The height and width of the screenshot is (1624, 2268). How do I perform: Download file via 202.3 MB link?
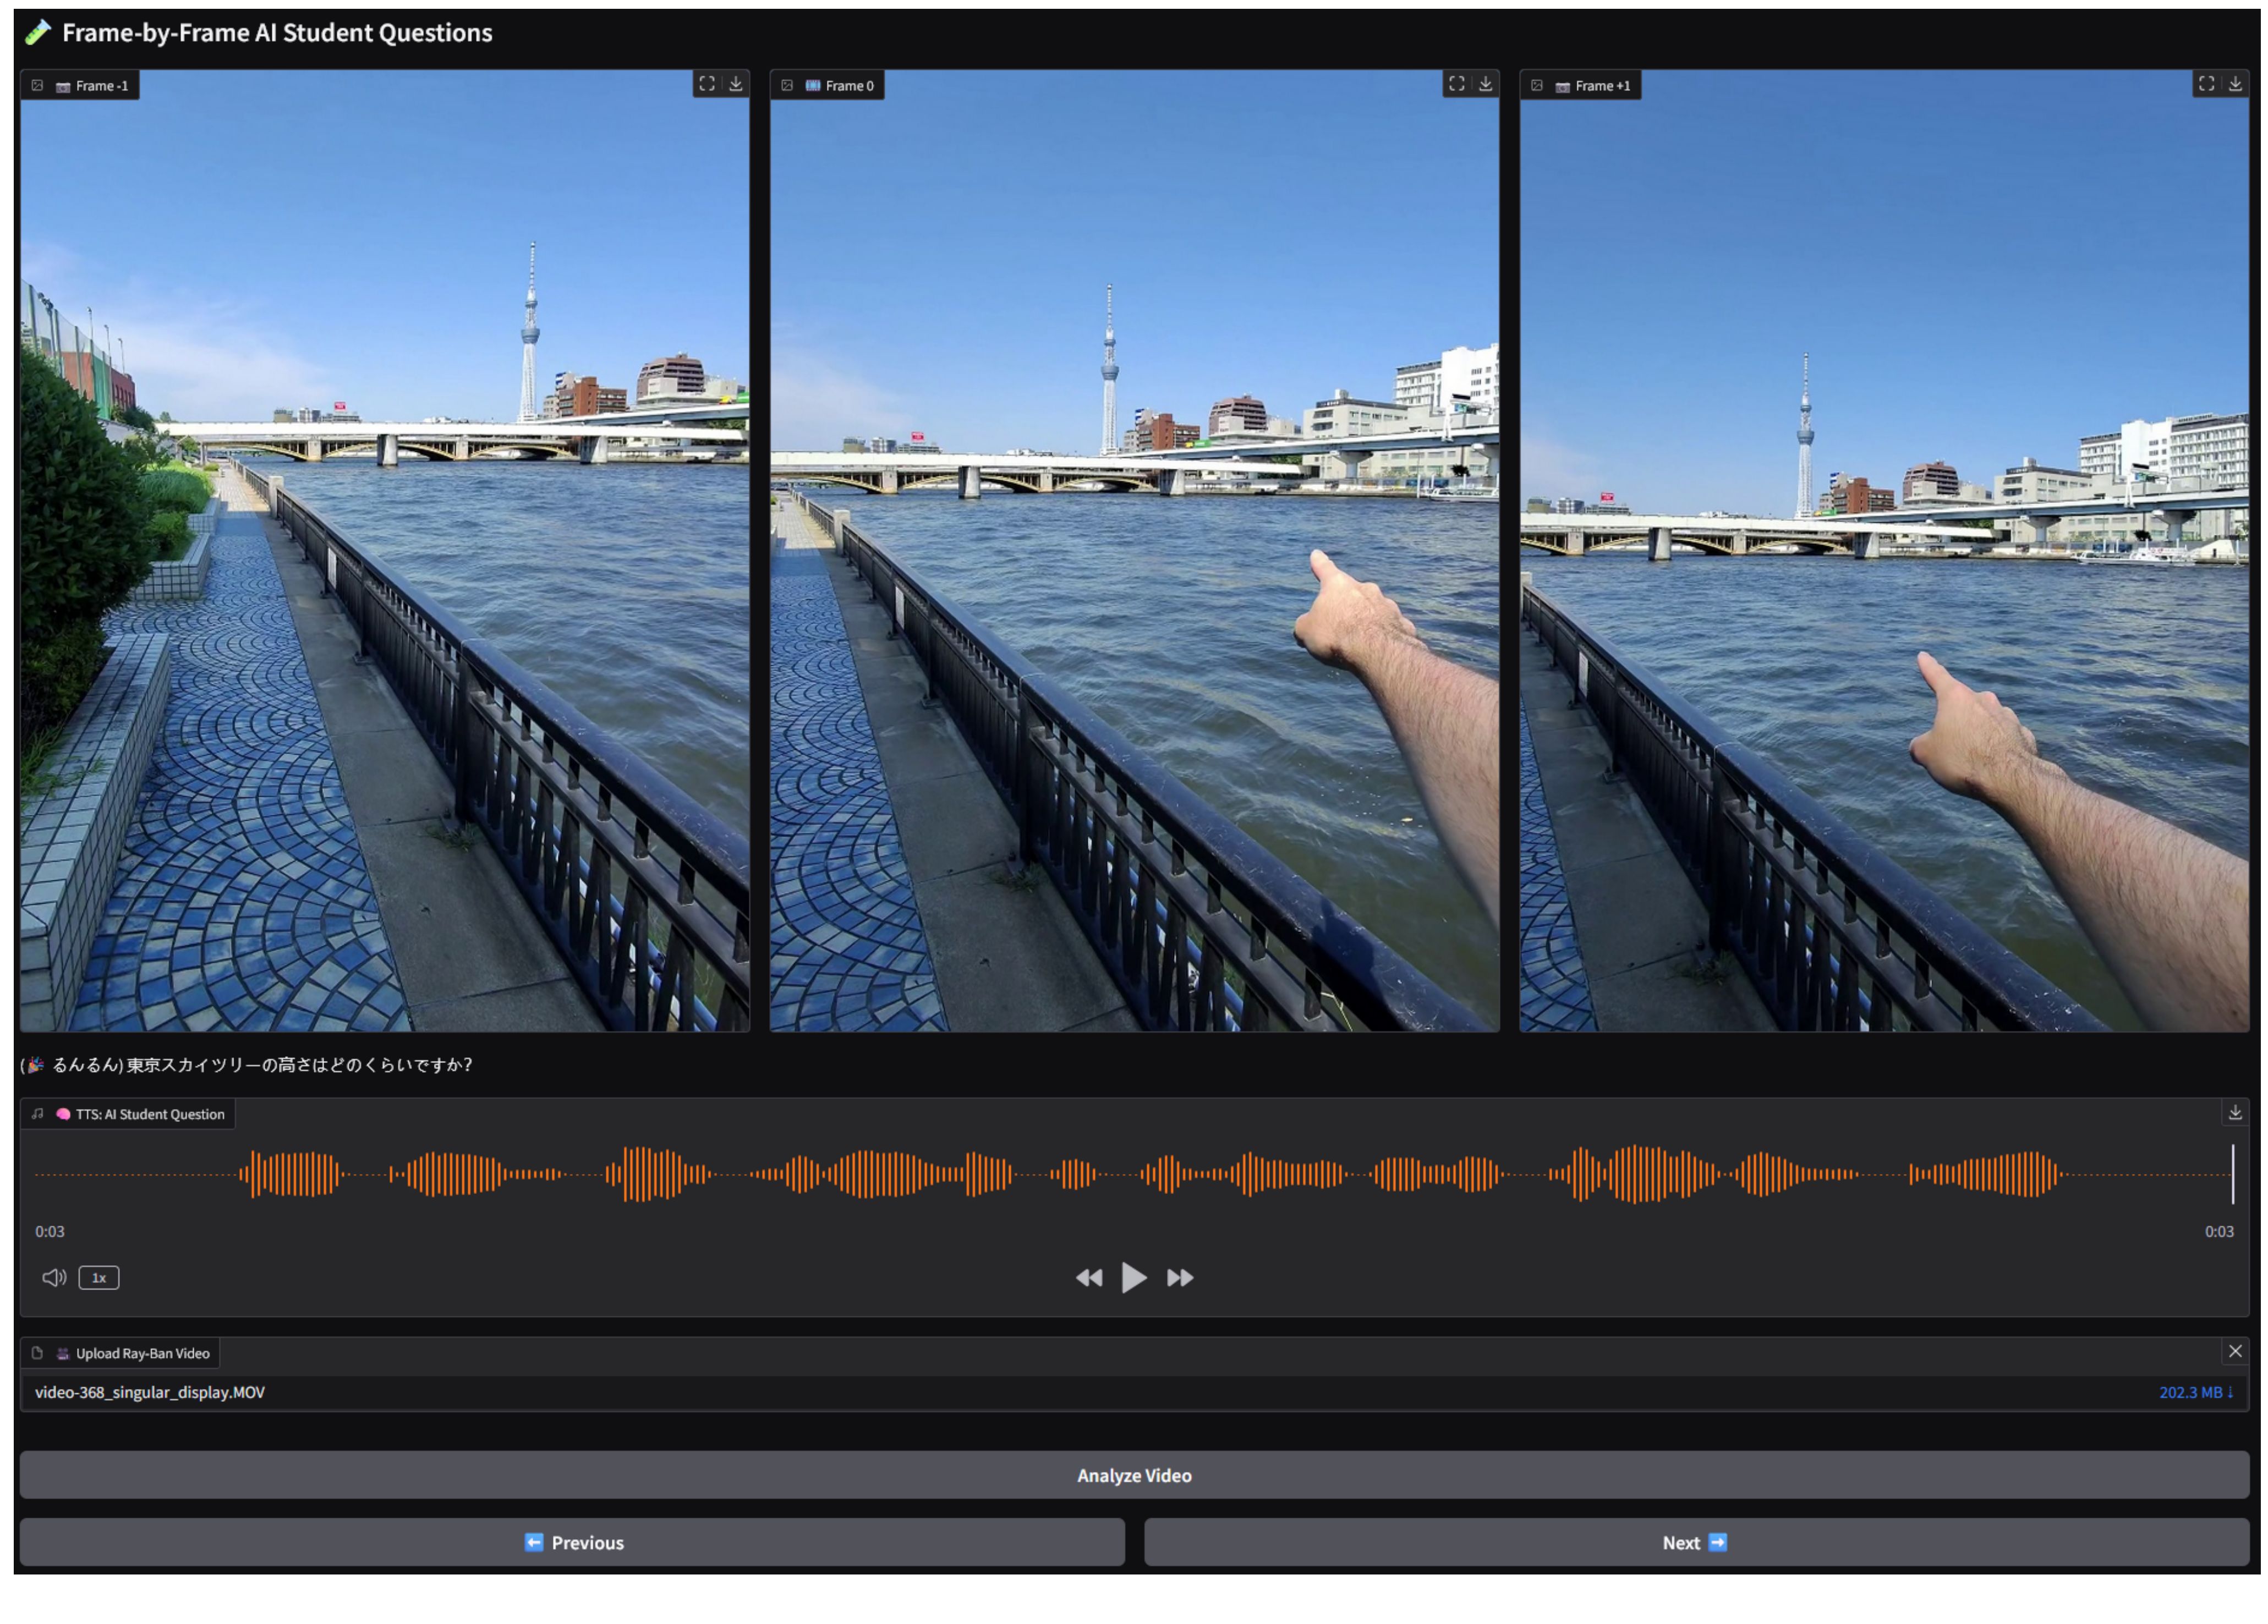pos(2195,1392)
